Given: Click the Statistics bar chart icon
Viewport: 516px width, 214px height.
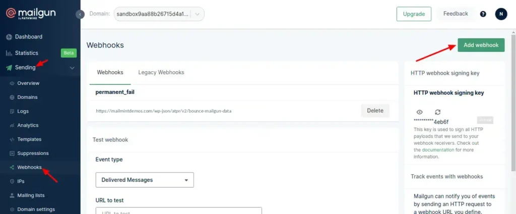Looking at the screenshot, I should click(x=9, y=53).
